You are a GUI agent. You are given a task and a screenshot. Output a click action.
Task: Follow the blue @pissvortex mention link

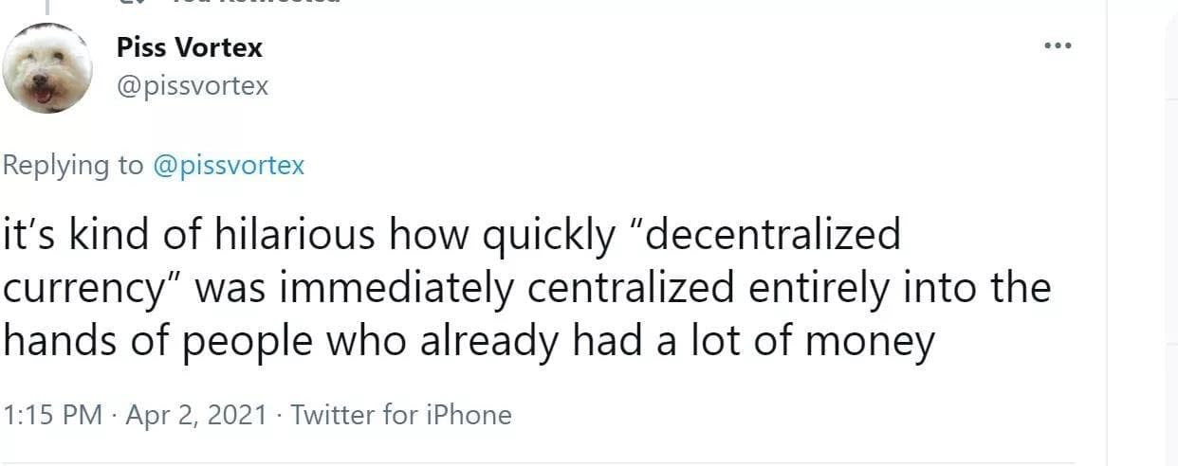tap(229, 165)
